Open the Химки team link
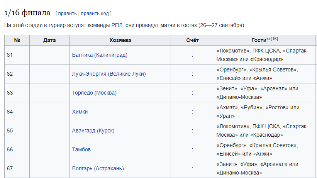 (80, 112)
